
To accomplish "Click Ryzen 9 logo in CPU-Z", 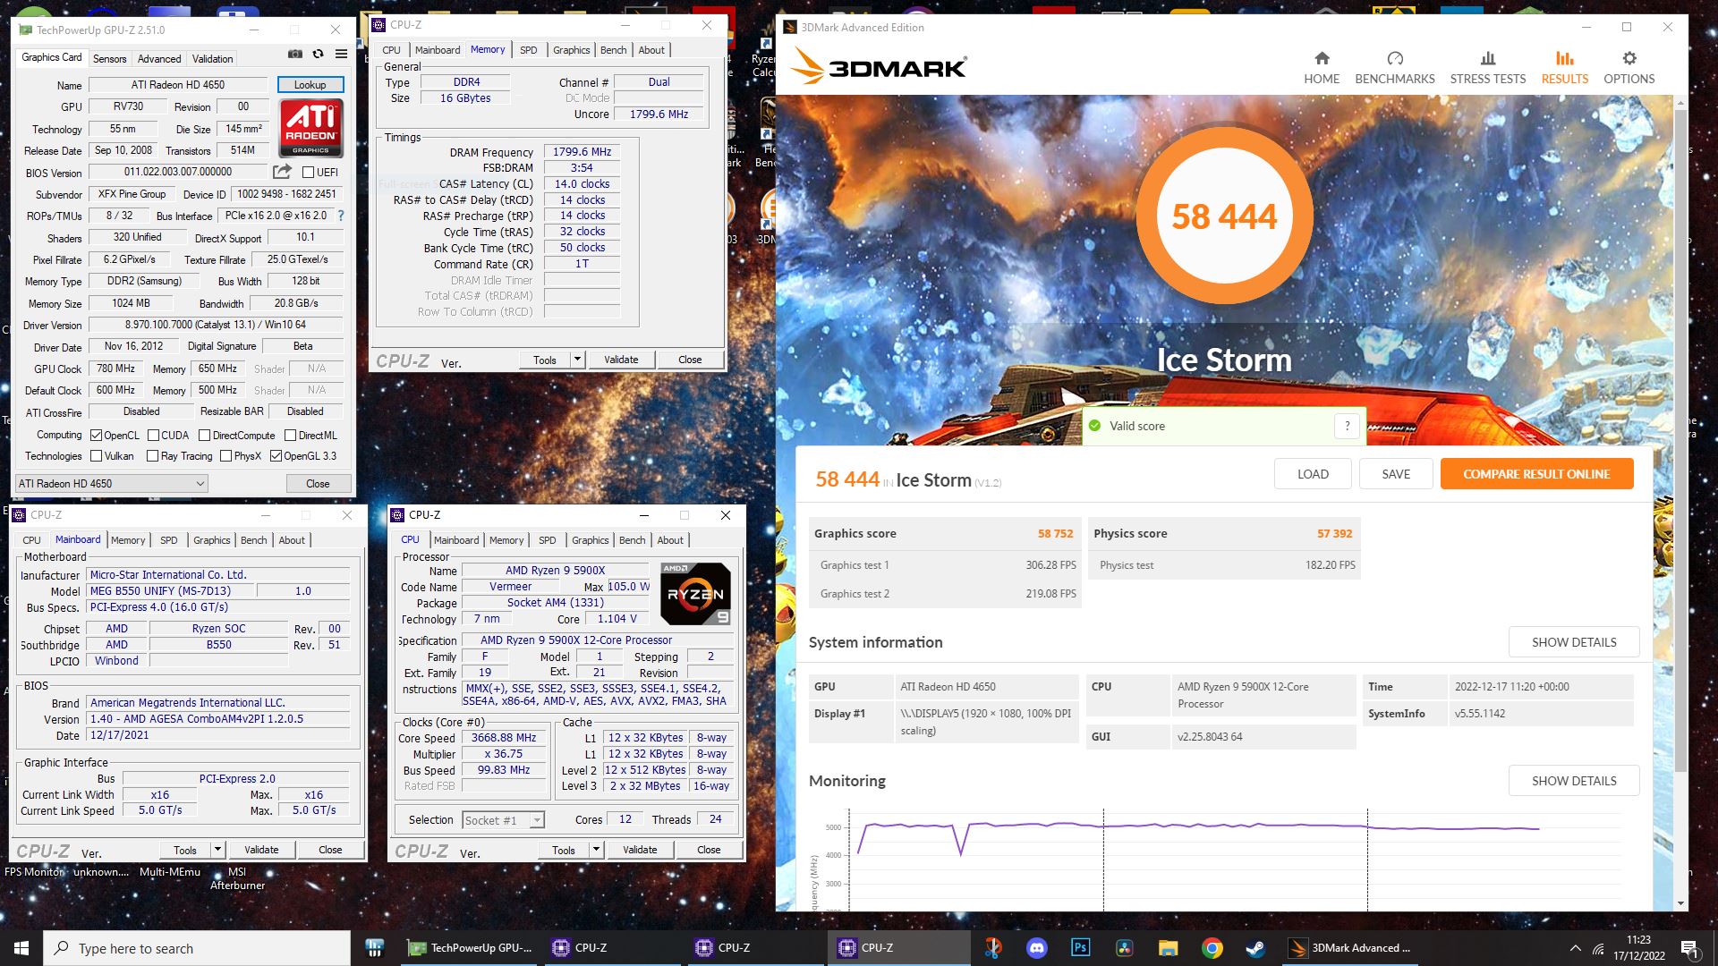I will (x=695, y=594).
